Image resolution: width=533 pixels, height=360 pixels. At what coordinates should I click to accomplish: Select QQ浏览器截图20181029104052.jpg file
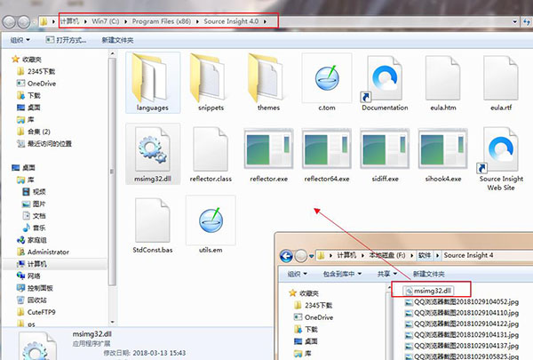[462, 302]
